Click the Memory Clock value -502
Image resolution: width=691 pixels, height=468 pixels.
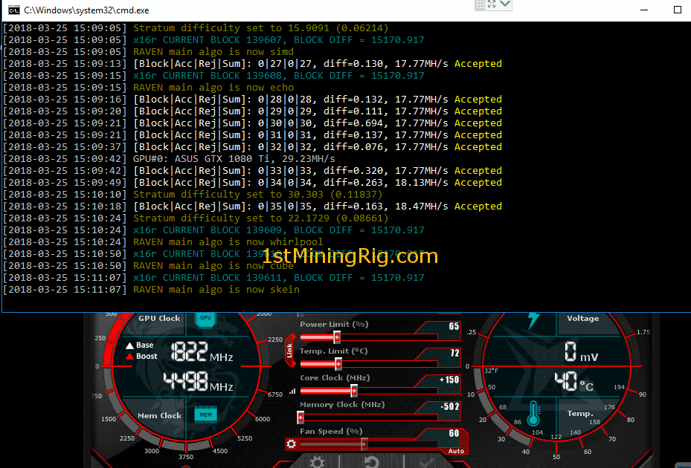450,406
